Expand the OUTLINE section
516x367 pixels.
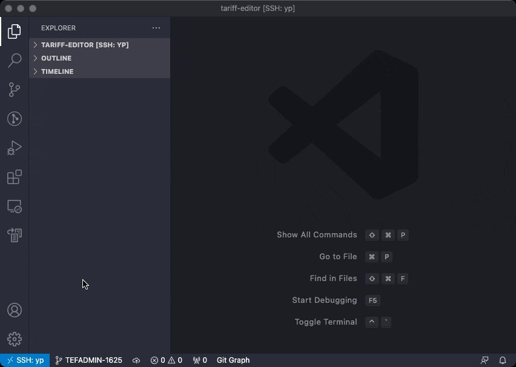click(56, 58)
